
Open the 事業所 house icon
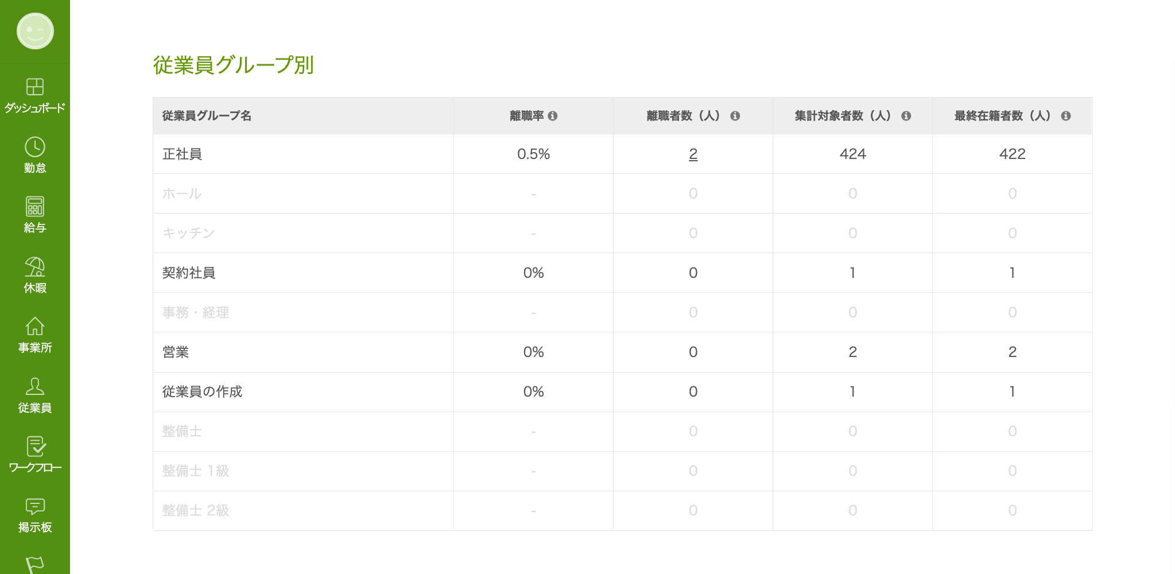(35, 327)
